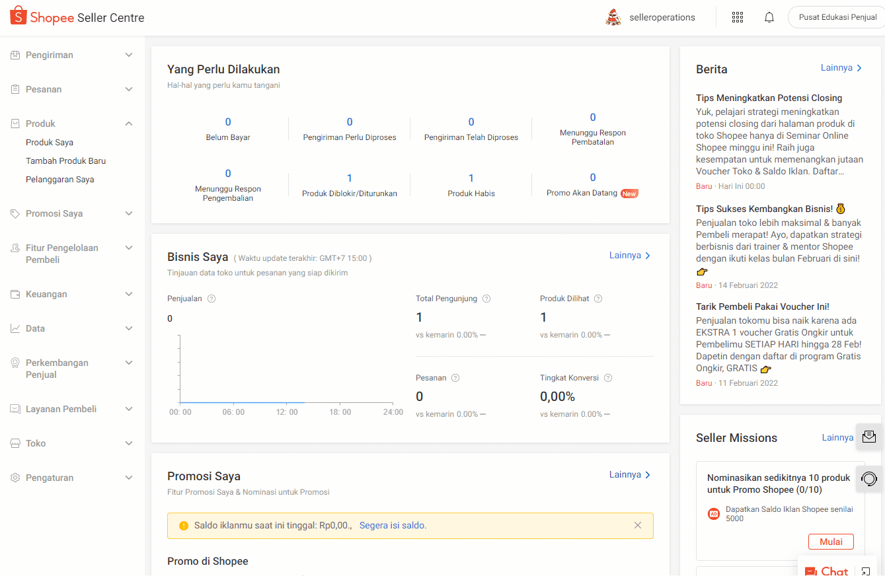Screen dimensions: 885x576
Task: Select Tambah Produk Baru menu item
Action: coord(65,161)
